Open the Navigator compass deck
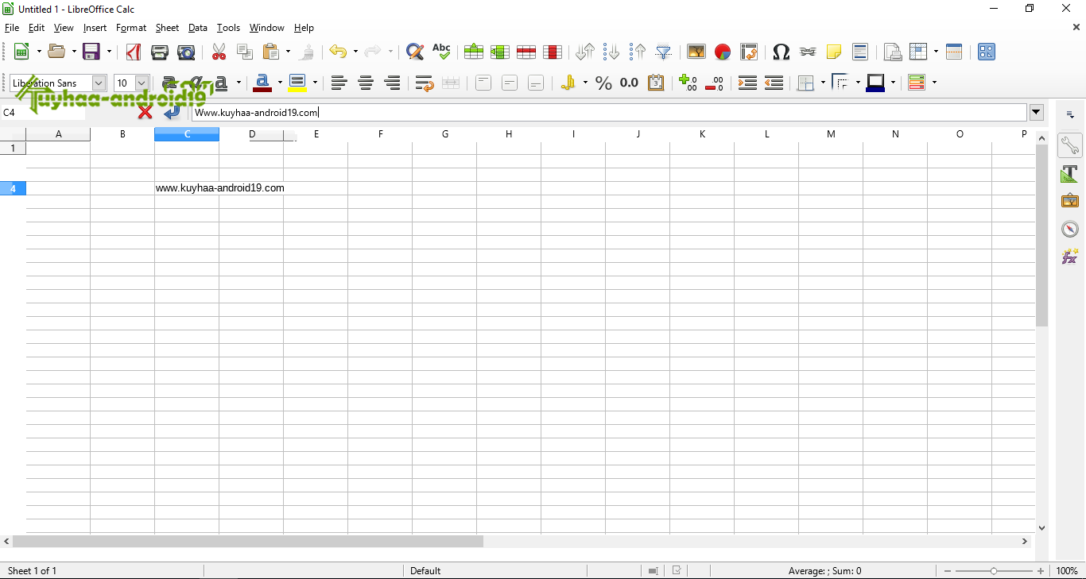Viewport: 1086px width, 579px height. click(1069, 229)
